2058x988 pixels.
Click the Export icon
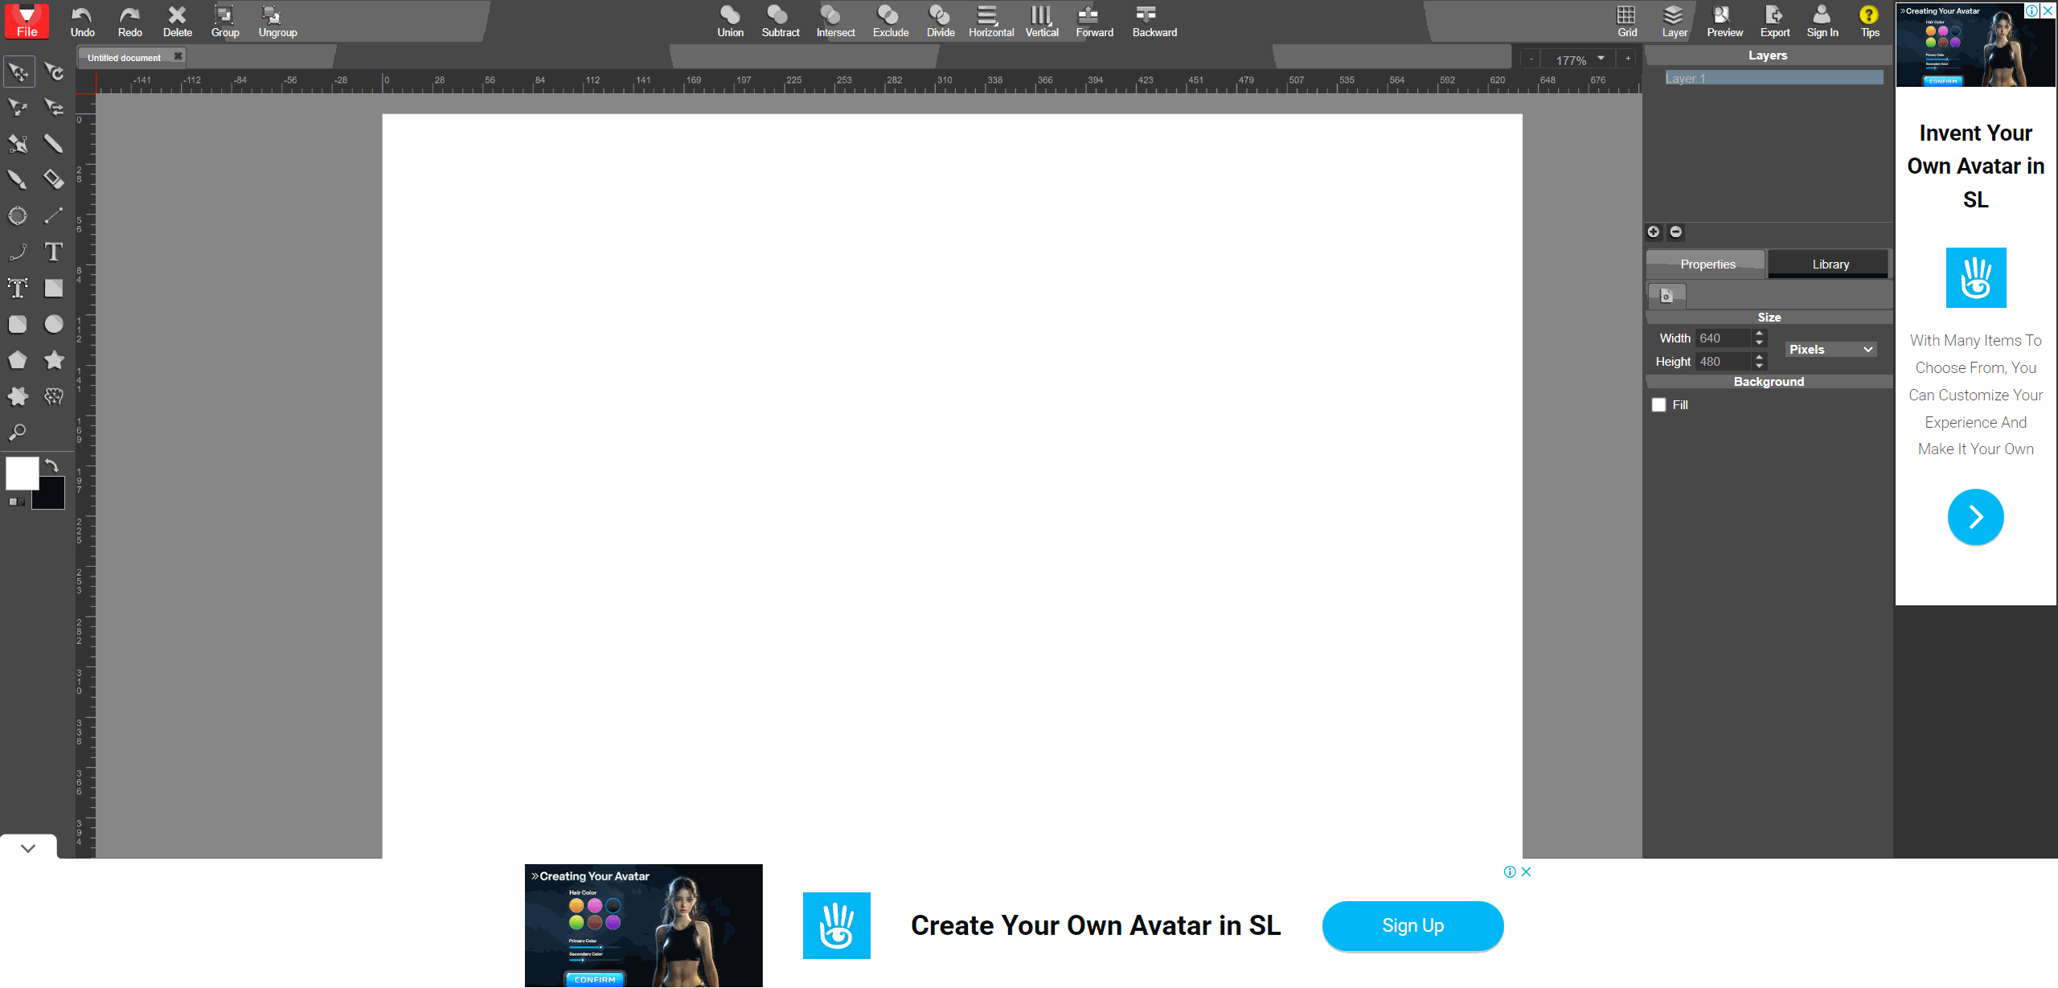tap(1774, 22)
